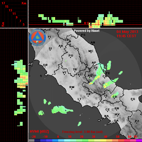Click the RM city label on the map
Image resolution: width=142 pixels, height=142 pixels.
pos(72,87)
